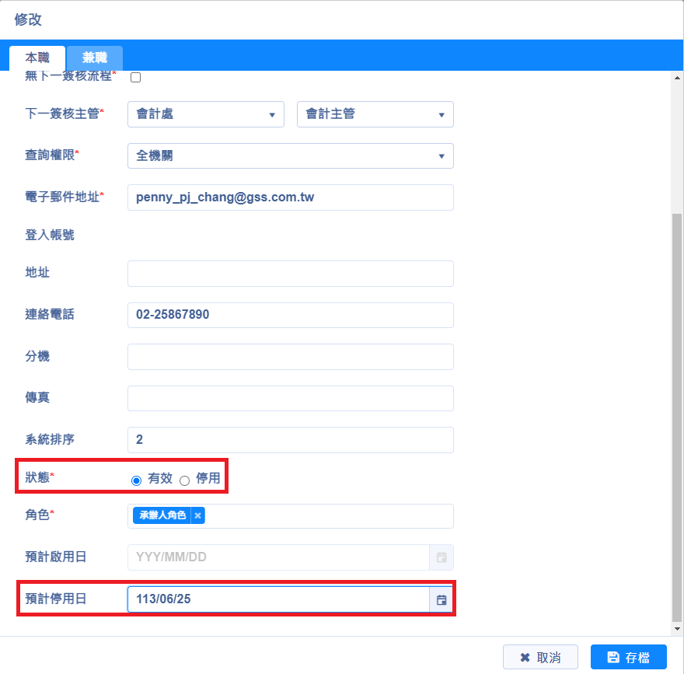The width and height of the screenshot is (684, 674).
Task: Select the 有效 status radio button
Action: [x=137, y=480]
